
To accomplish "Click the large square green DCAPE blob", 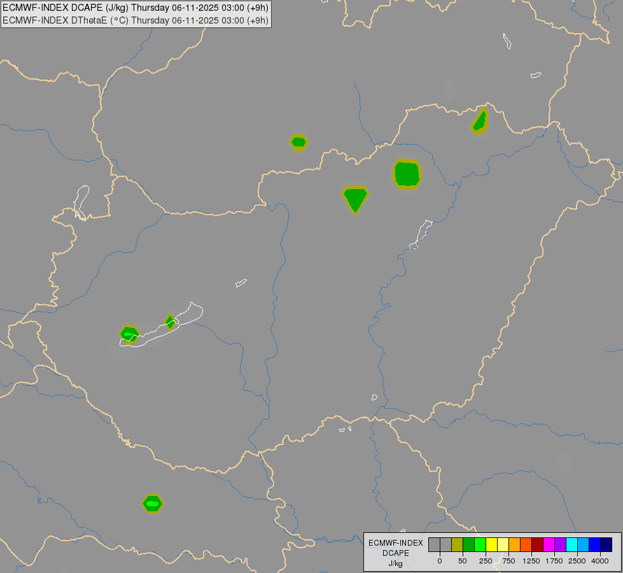I will [x=407, y=174].
